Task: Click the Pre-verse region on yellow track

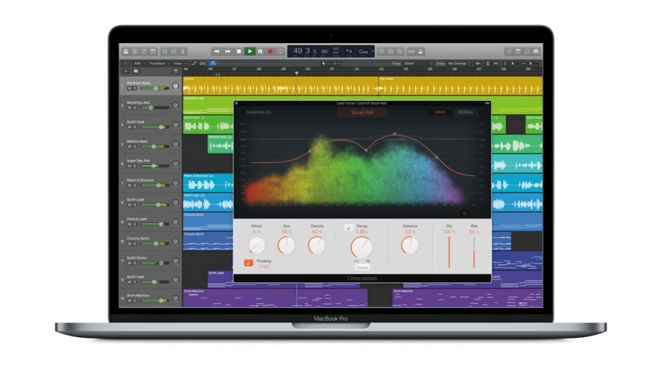Action: (x=460, y=86)
